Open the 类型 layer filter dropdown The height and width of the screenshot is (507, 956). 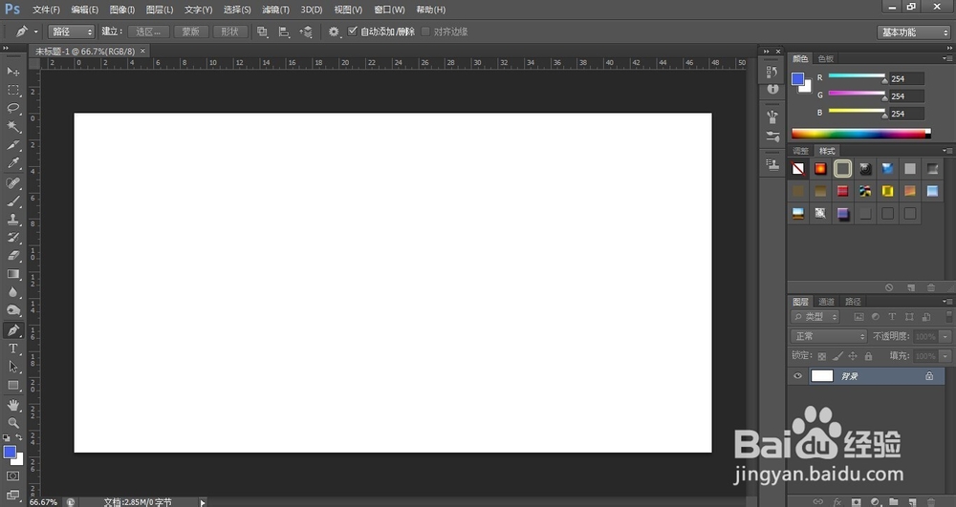coord(815,316)
